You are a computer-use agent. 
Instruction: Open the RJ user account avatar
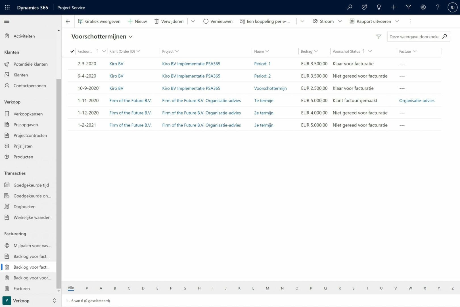(x=452, y=7)
